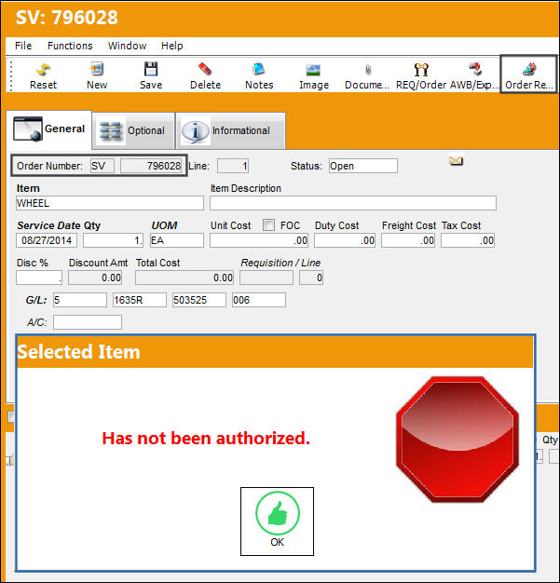This screenshot has width=560, height=583.
Task: Click the Unit Cost input field
Action: pos(259,240)
